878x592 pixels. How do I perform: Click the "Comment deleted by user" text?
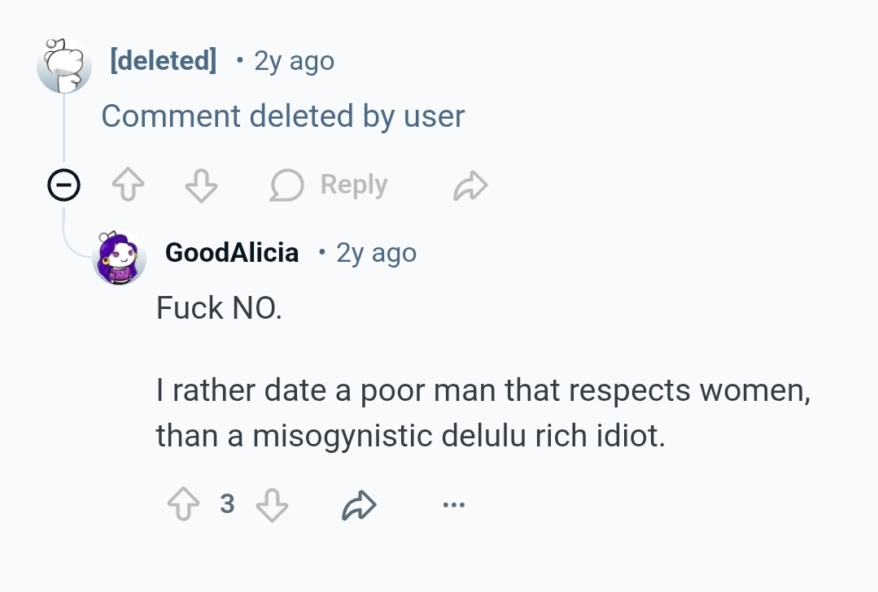(282, 116)
